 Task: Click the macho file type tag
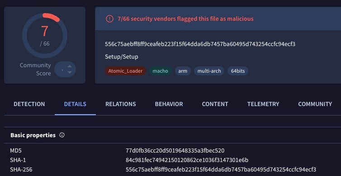tap(161, 71)
